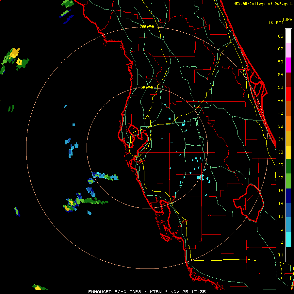Click the "34" legend value
This screenshot has width=294, height=294.
coord(281,139)
